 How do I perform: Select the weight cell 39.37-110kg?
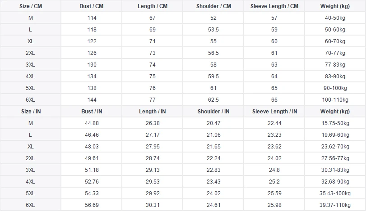coord(335,205)
